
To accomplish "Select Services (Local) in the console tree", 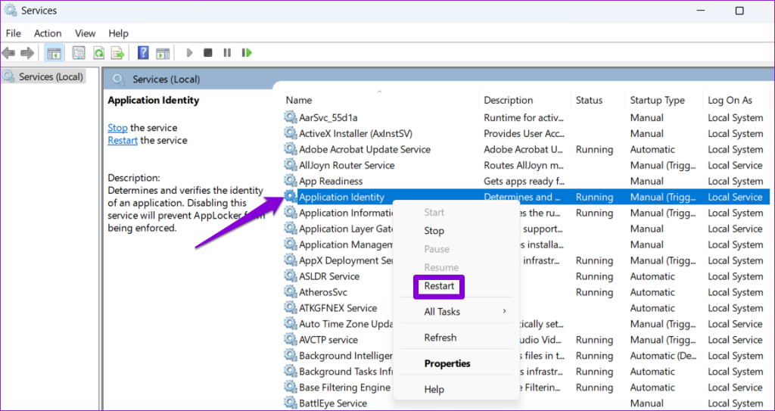I will [x=51, y=76].
